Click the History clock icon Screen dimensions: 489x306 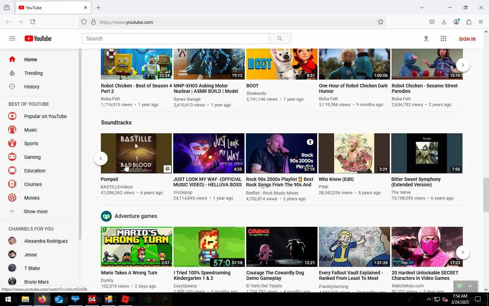pyautogui.click(x=12, y=86)
